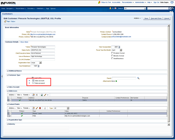Open the calendar icon beside notifications
This screenshot has height=140, width=175.
pos(115,8)
